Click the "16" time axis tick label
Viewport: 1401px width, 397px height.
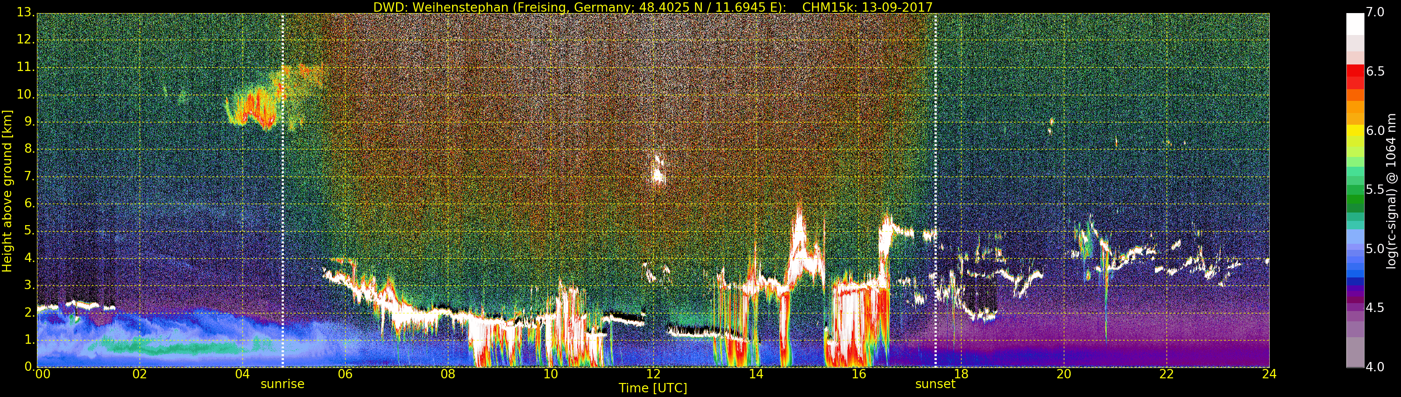tap(859, 374)
